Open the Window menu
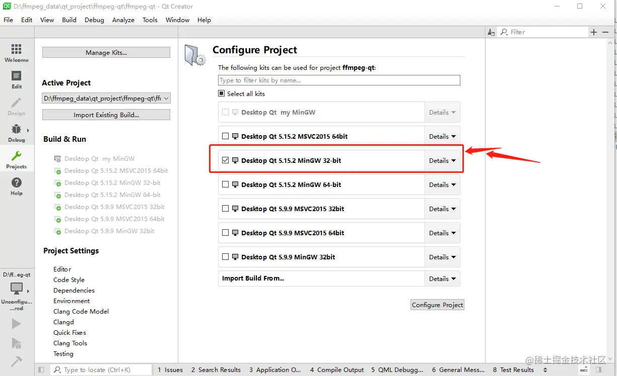Screen dimensions: 617x376 click(177, 20)
